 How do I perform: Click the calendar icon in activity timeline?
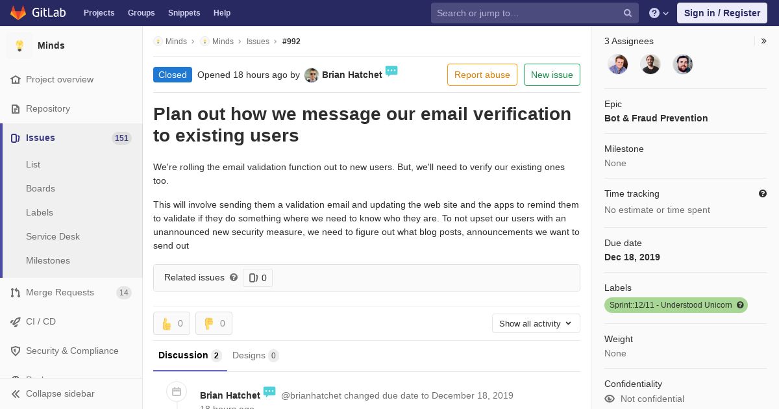[x=177, y=391]
